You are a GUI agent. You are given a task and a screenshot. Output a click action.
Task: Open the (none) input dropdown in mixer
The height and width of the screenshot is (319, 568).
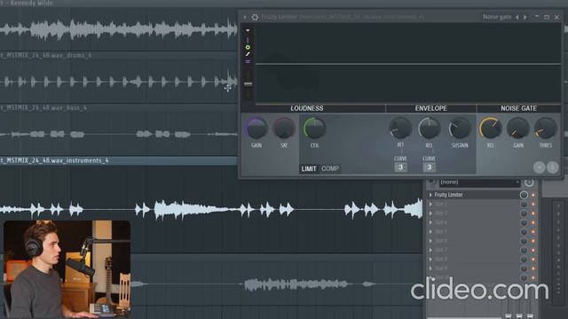click(479, 183)
